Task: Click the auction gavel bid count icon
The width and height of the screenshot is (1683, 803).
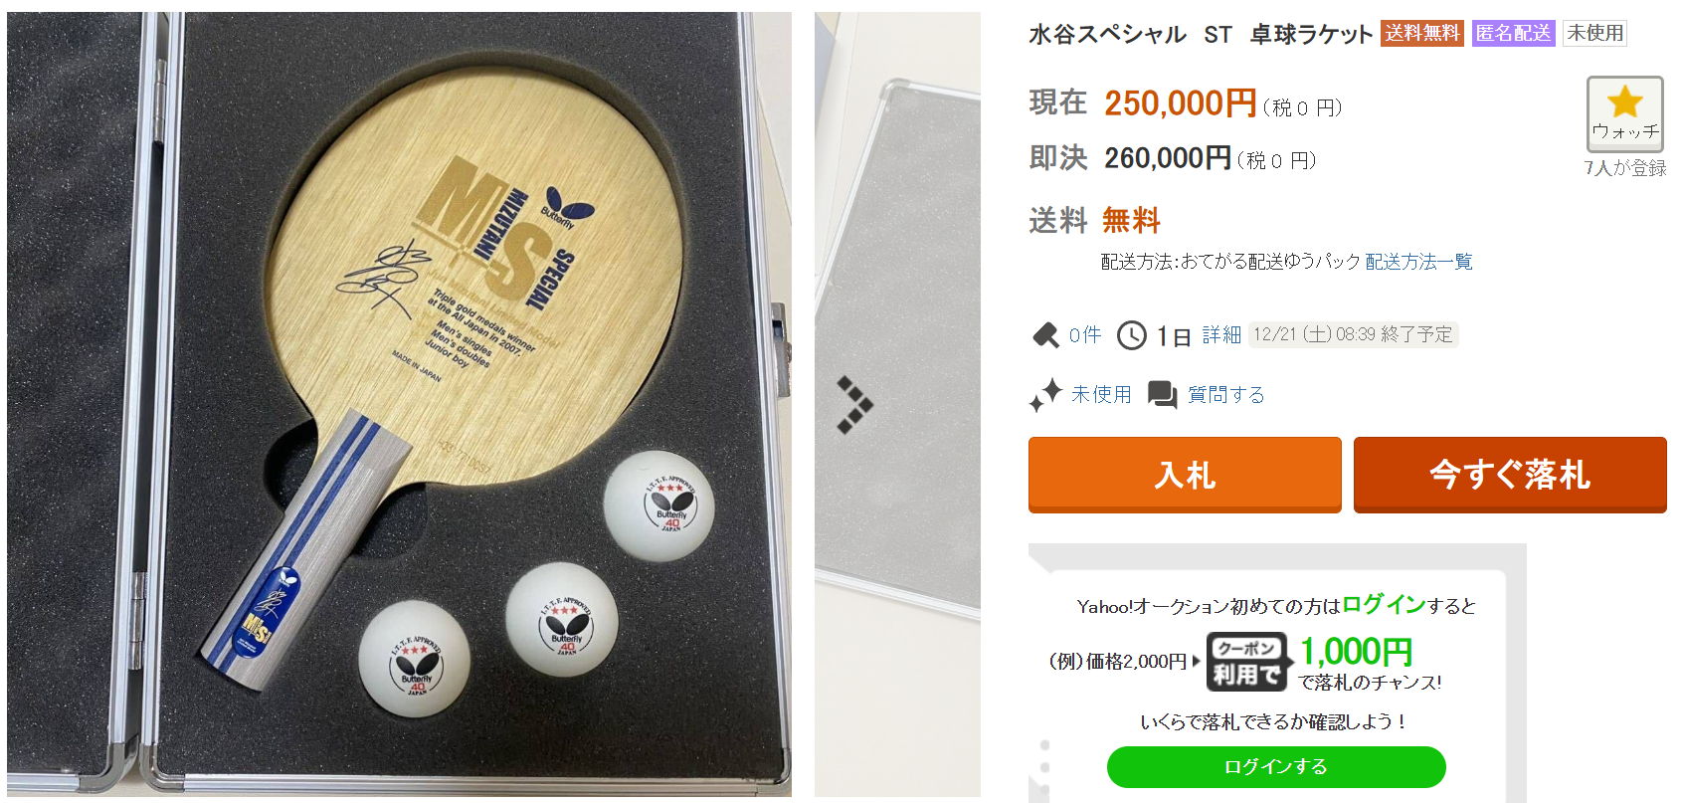Action: [x=1045, y=335]
